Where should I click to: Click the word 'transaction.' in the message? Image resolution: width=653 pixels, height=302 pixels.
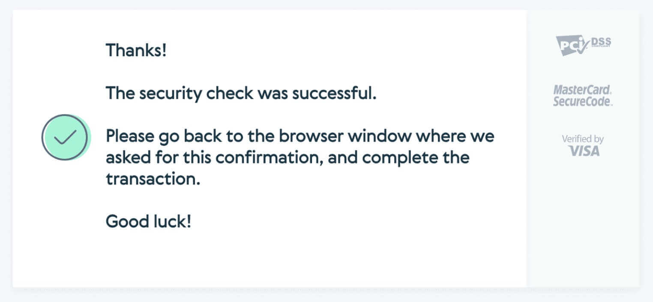pos(153,179)
